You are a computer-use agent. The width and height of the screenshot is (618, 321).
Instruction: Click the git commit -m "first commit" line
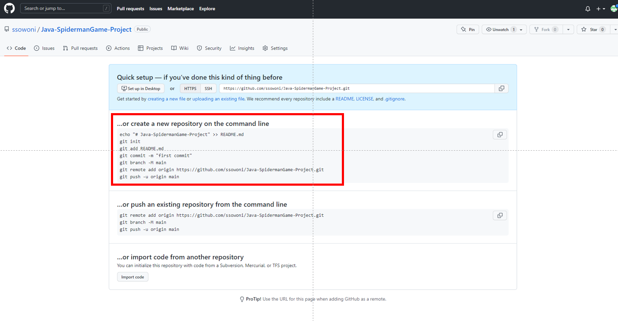coord(156,155)
